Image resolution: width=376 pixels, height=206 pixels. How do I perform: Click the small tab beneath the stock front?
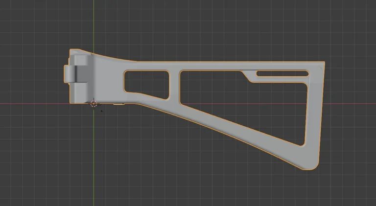119,104
